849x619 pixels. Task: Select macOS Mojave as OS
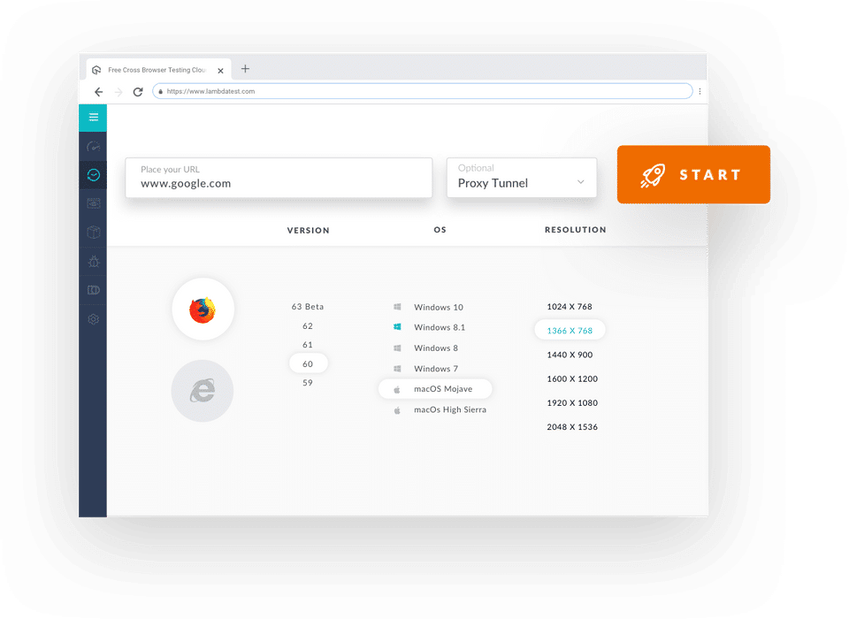[435, 389]
